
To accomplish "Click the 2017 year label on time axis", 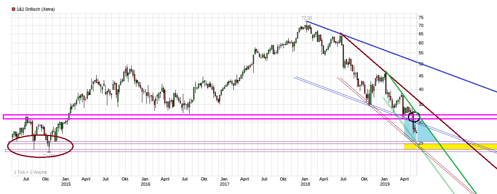I will coord(225,184).
